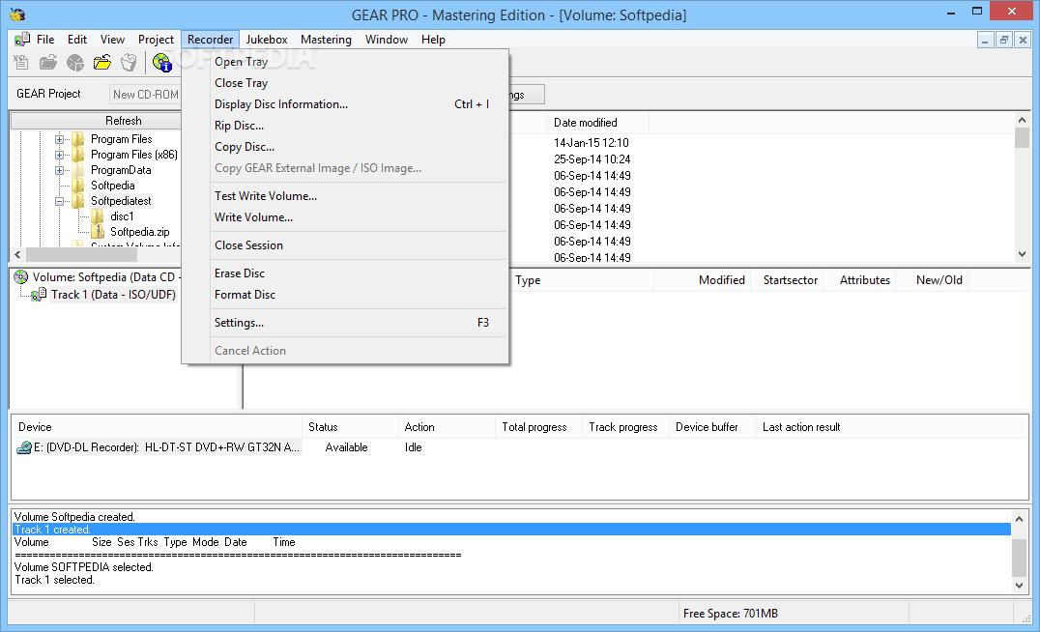The image size is (1040, 632).
Task: Open the Jukebox menu
Action: click(x=267, y=39)
